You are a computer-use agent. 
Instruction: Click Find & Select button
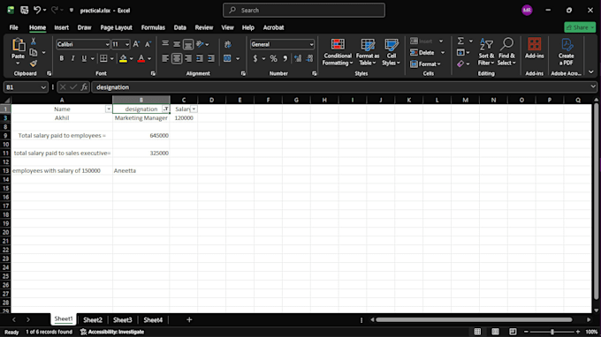[506, 52]
